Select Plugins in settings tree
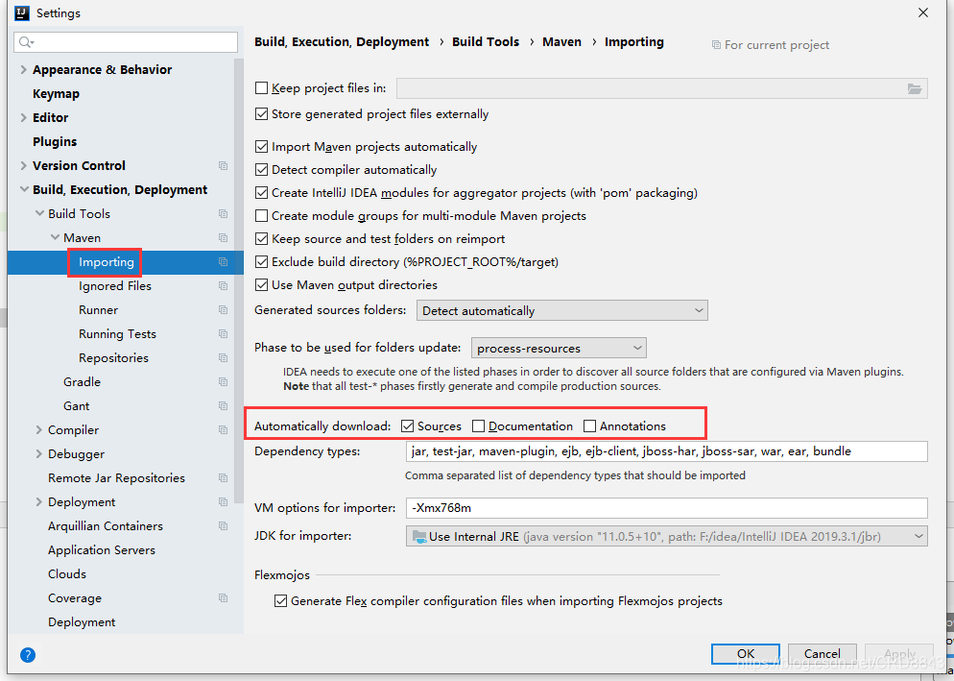 click(55, 142)
